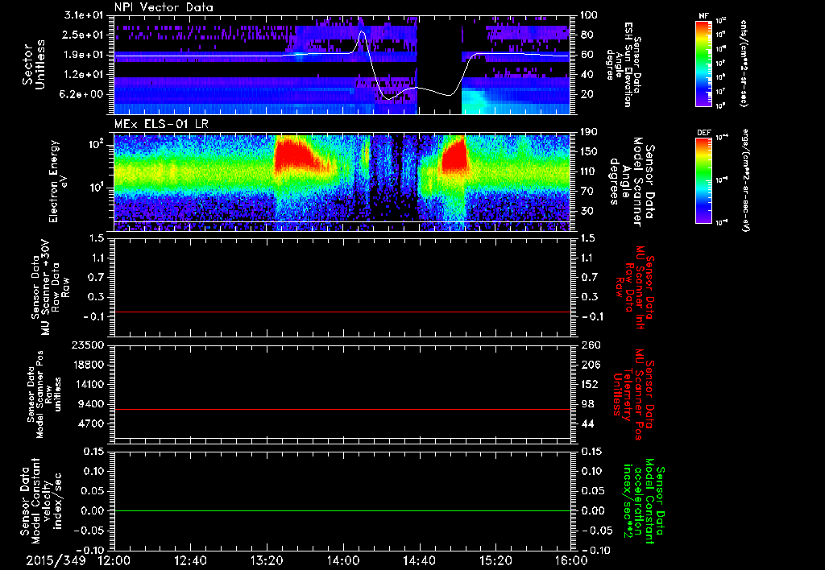Click the 14100 scanner position tick
Viewport: 825px width, 570px height.
tap(89, 384)
